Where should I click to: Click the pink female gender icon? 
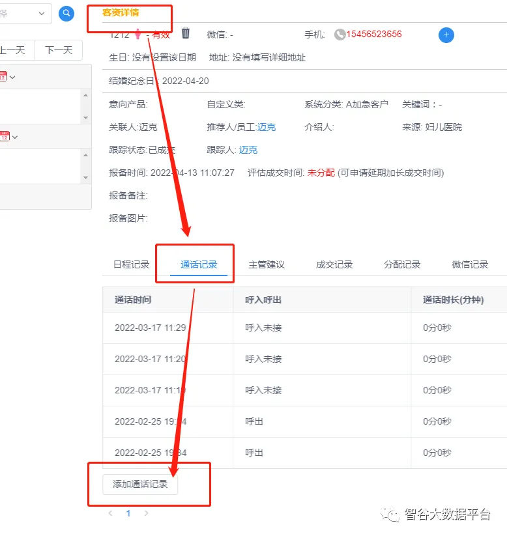(138, 34)
